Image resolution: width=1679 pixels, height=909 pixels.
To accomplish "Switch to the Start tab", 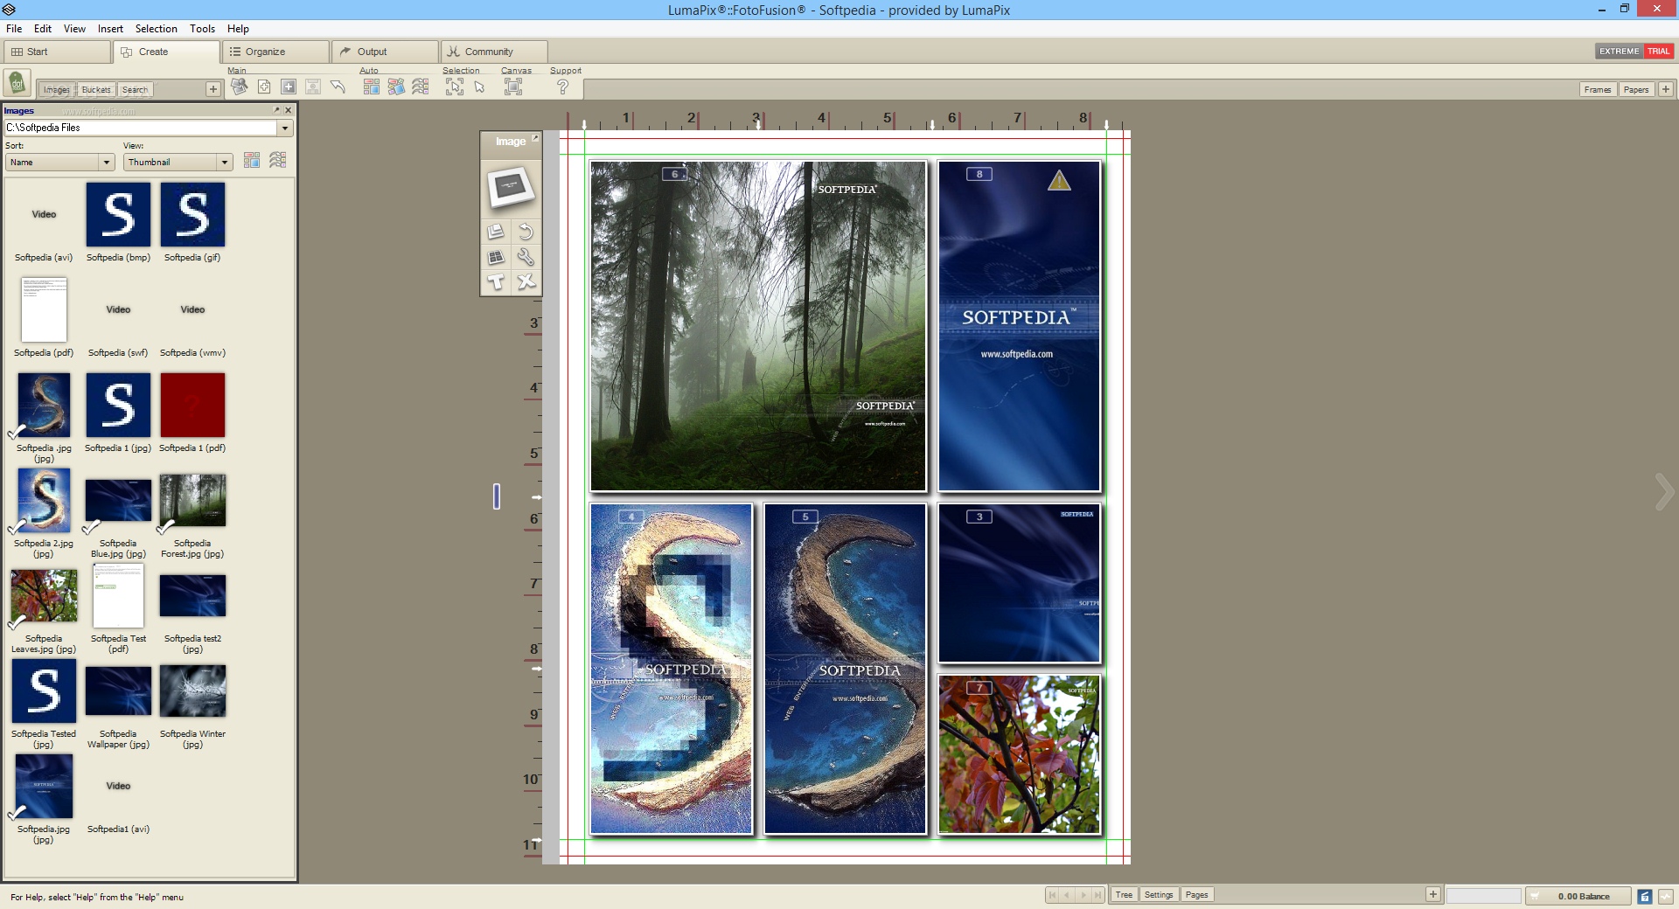I will click(57, 52).
